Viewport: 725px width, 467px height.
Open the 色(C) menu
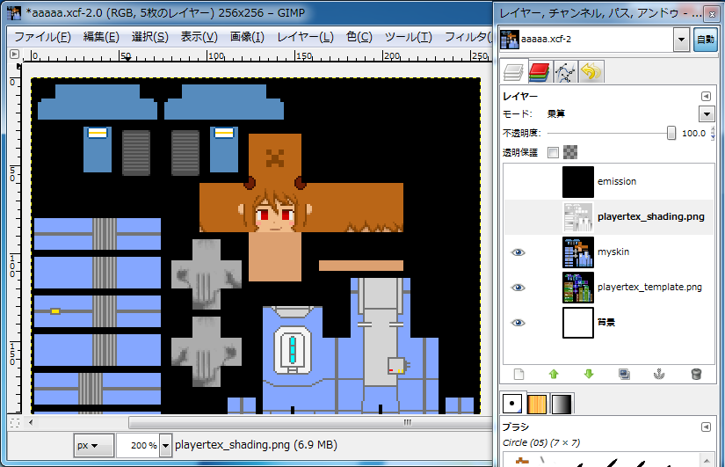click(359, 37)
